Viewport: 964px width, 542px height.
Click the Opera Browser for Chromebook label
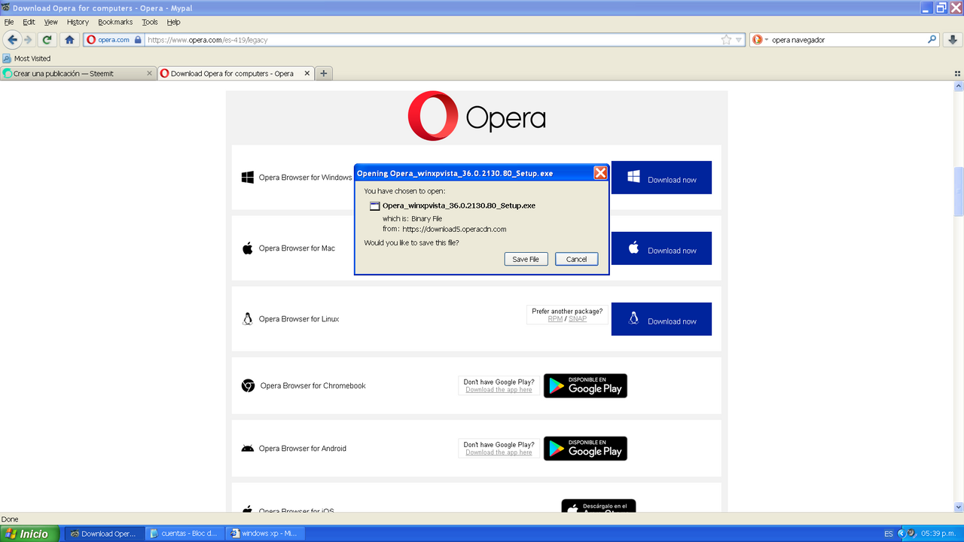pyautogui.click(x=313, y=385)
